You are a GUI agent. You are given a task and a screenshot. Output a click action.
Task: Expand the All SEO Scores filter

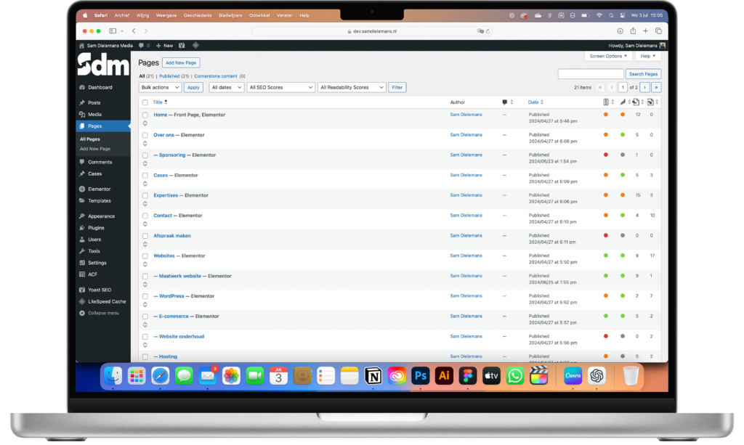tap(280, 86)
